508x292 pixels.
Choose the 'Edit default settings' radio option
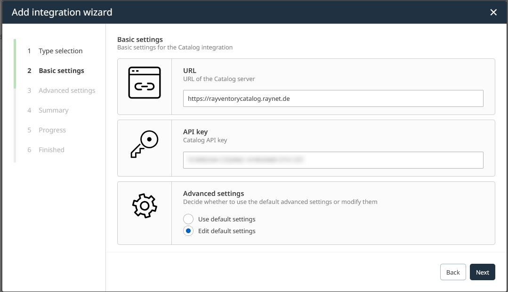[x=188, y=231]
